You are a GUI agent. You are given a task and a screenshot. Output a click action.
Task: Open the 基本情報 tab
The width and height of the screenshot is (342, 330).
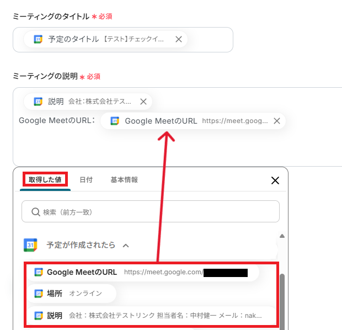pyautogui.click(x=124, y=179)
